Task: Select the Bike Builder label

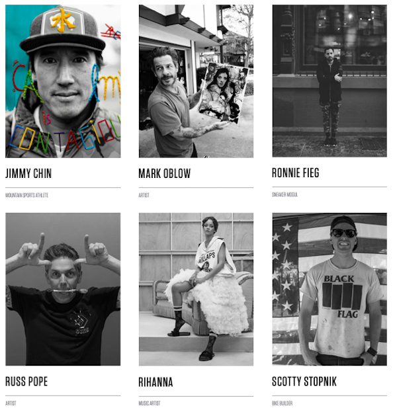Action: [x=282, y=403]
